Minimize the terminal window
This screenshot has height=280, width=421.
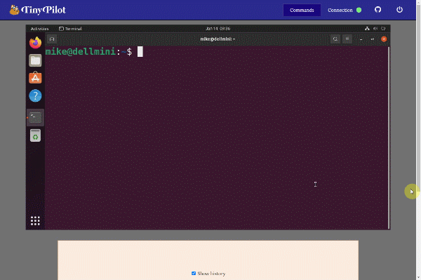click(361, 39)
